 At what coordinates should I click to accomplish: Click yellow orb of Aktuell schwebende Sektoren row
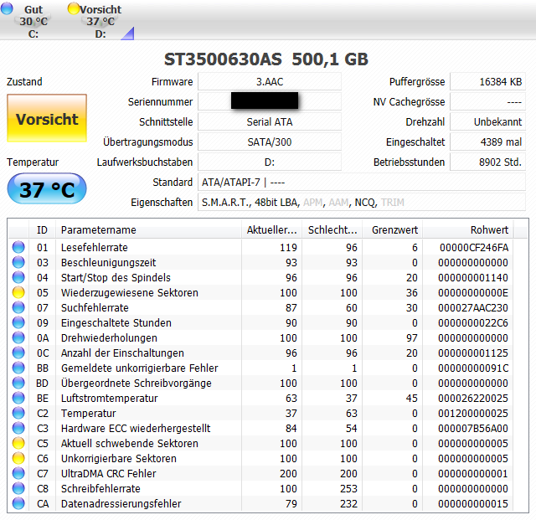[x=18, y=443]
